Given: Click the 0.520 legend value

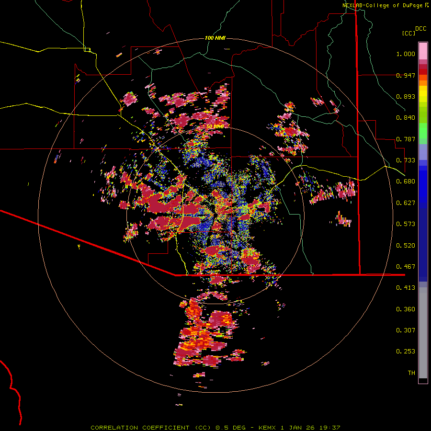Looking at the screenshot, I should click(x=406, y=246).
